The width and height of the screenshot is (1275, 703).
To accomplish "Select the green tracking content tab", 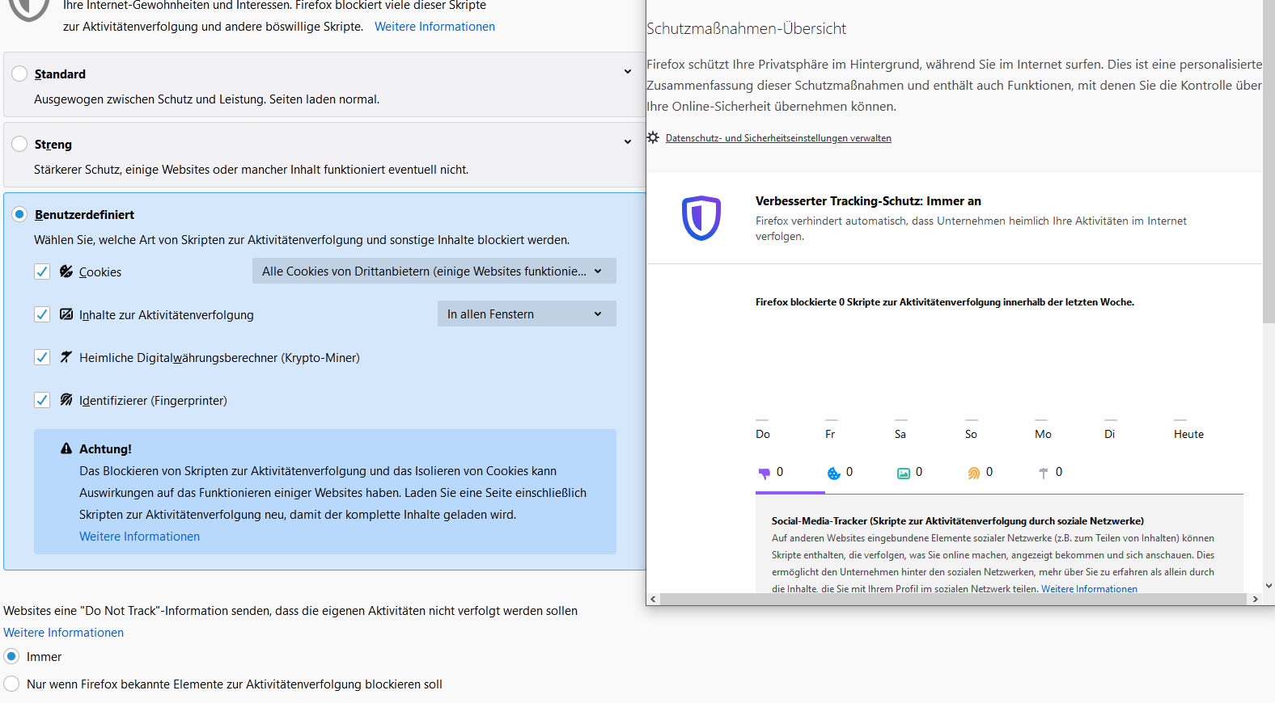I will (x=909, y=473).
